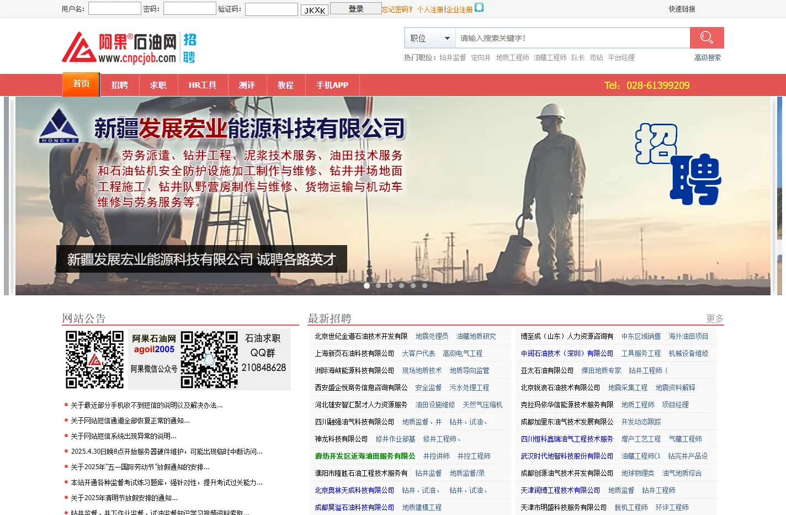
Task: Open job 海外油田项目
Action: pos(688,336)
